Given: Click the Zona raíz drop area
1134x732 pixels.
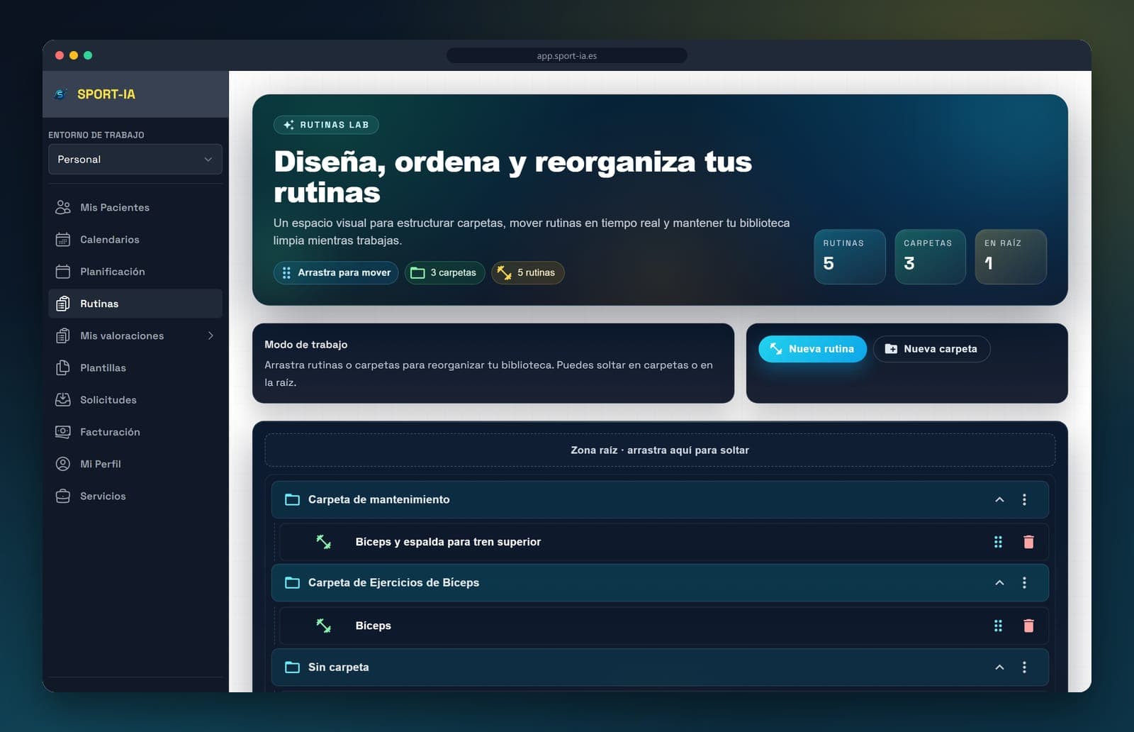Looking at the screenshot, I should pos(660,450).
